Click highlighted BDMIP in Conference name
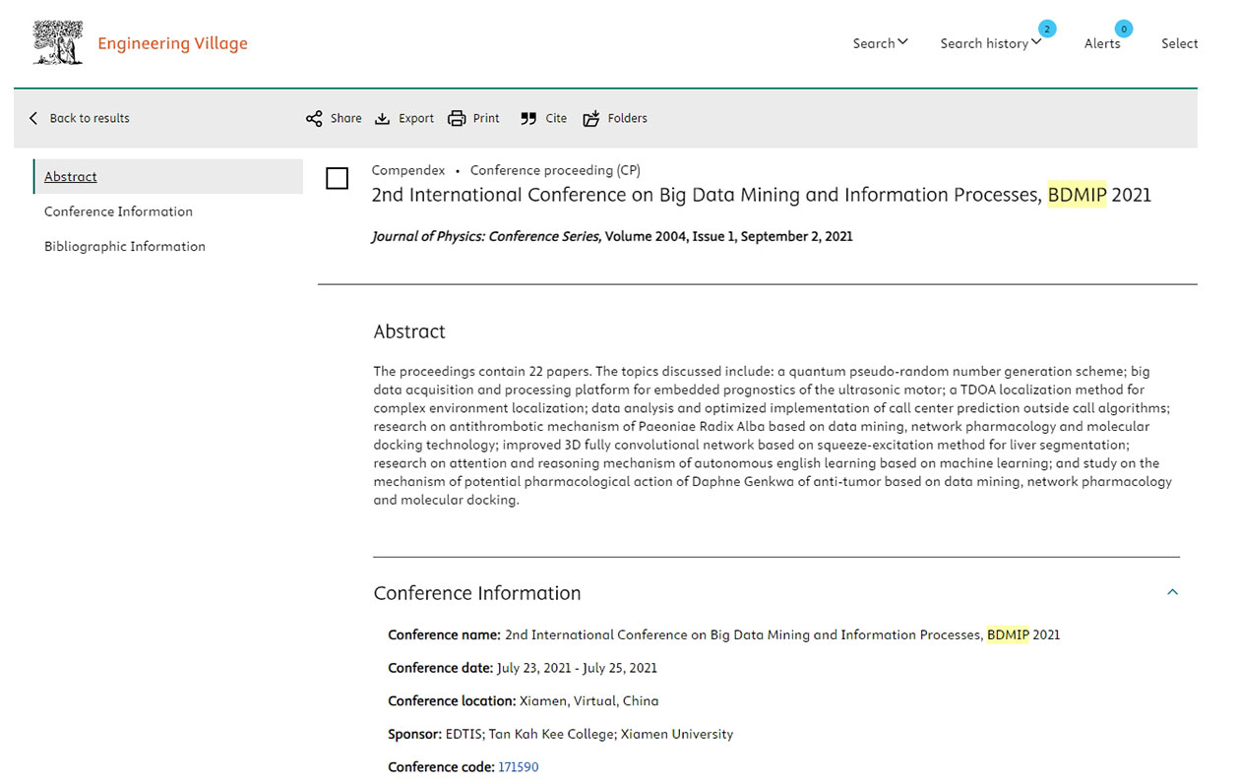Image resolution: width=1238 pixels, height=781 pixels. point(1008,634)
